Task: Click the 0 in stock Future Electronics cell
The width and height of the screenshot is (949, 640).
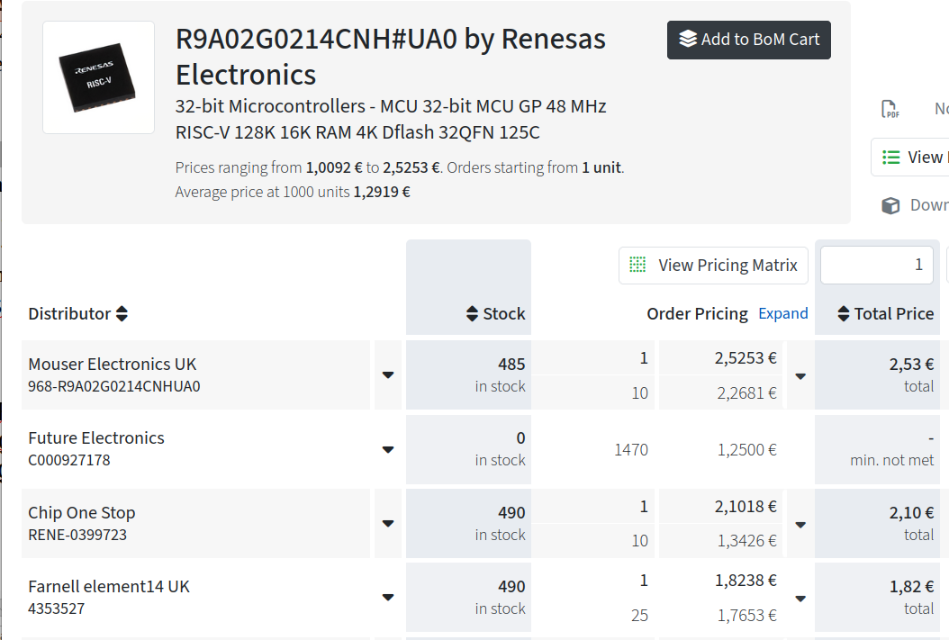Action: coord(468,449)
